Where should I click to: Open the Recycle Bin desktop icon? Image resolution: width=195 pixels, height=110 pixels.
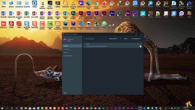(27, 4)
